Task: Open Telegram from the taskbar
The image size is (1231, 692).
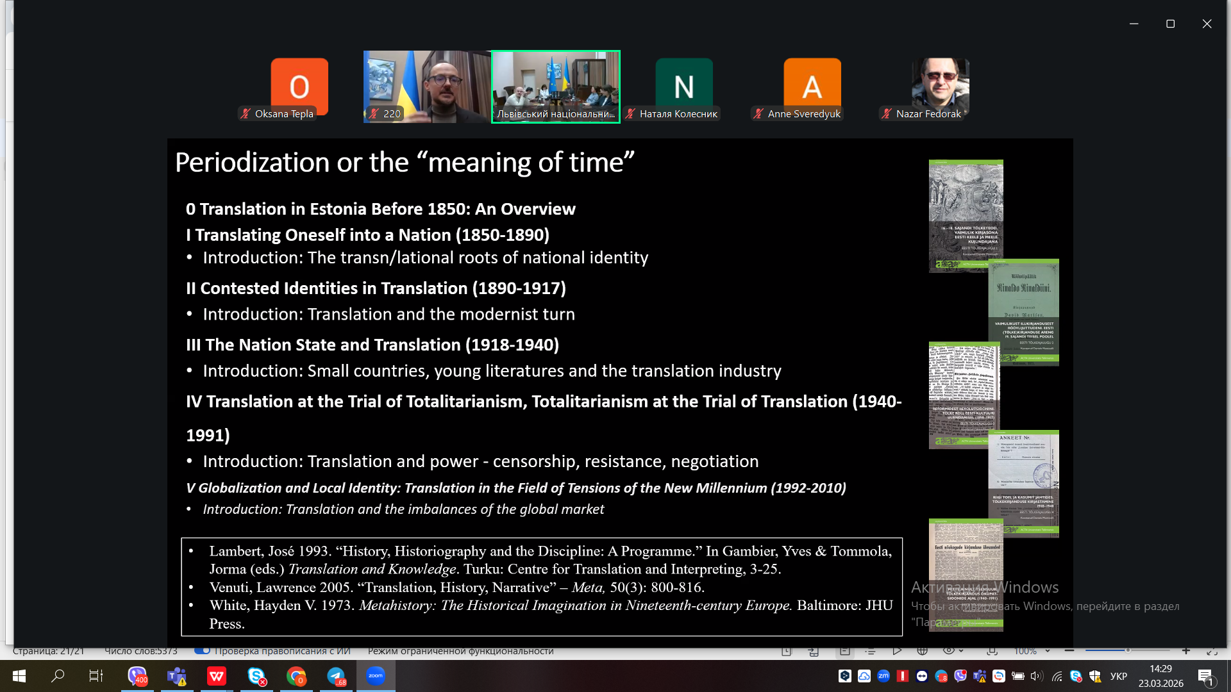Action: (336, 676)
